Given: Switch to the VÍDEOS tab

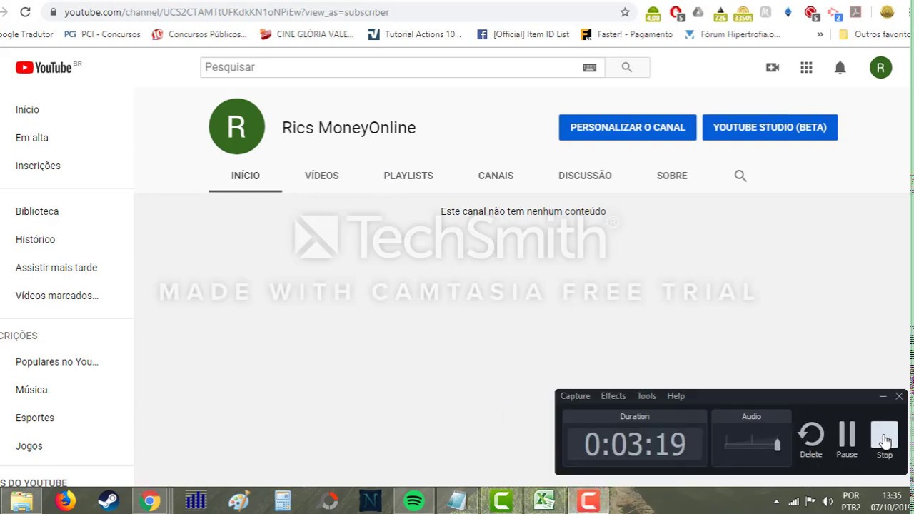Looking at the screenshot, I should tap(321, 176).
